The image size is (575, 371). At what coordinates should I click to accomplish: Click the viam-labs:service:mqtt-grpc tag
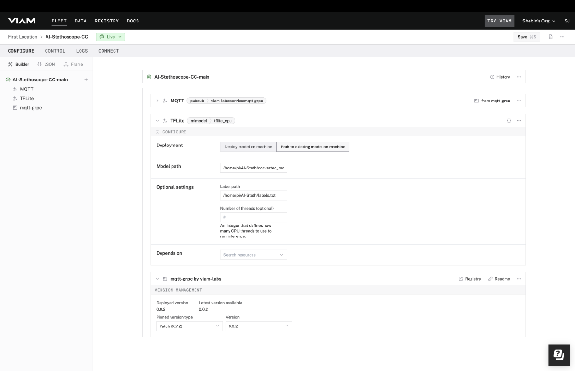tap(237, 101)
